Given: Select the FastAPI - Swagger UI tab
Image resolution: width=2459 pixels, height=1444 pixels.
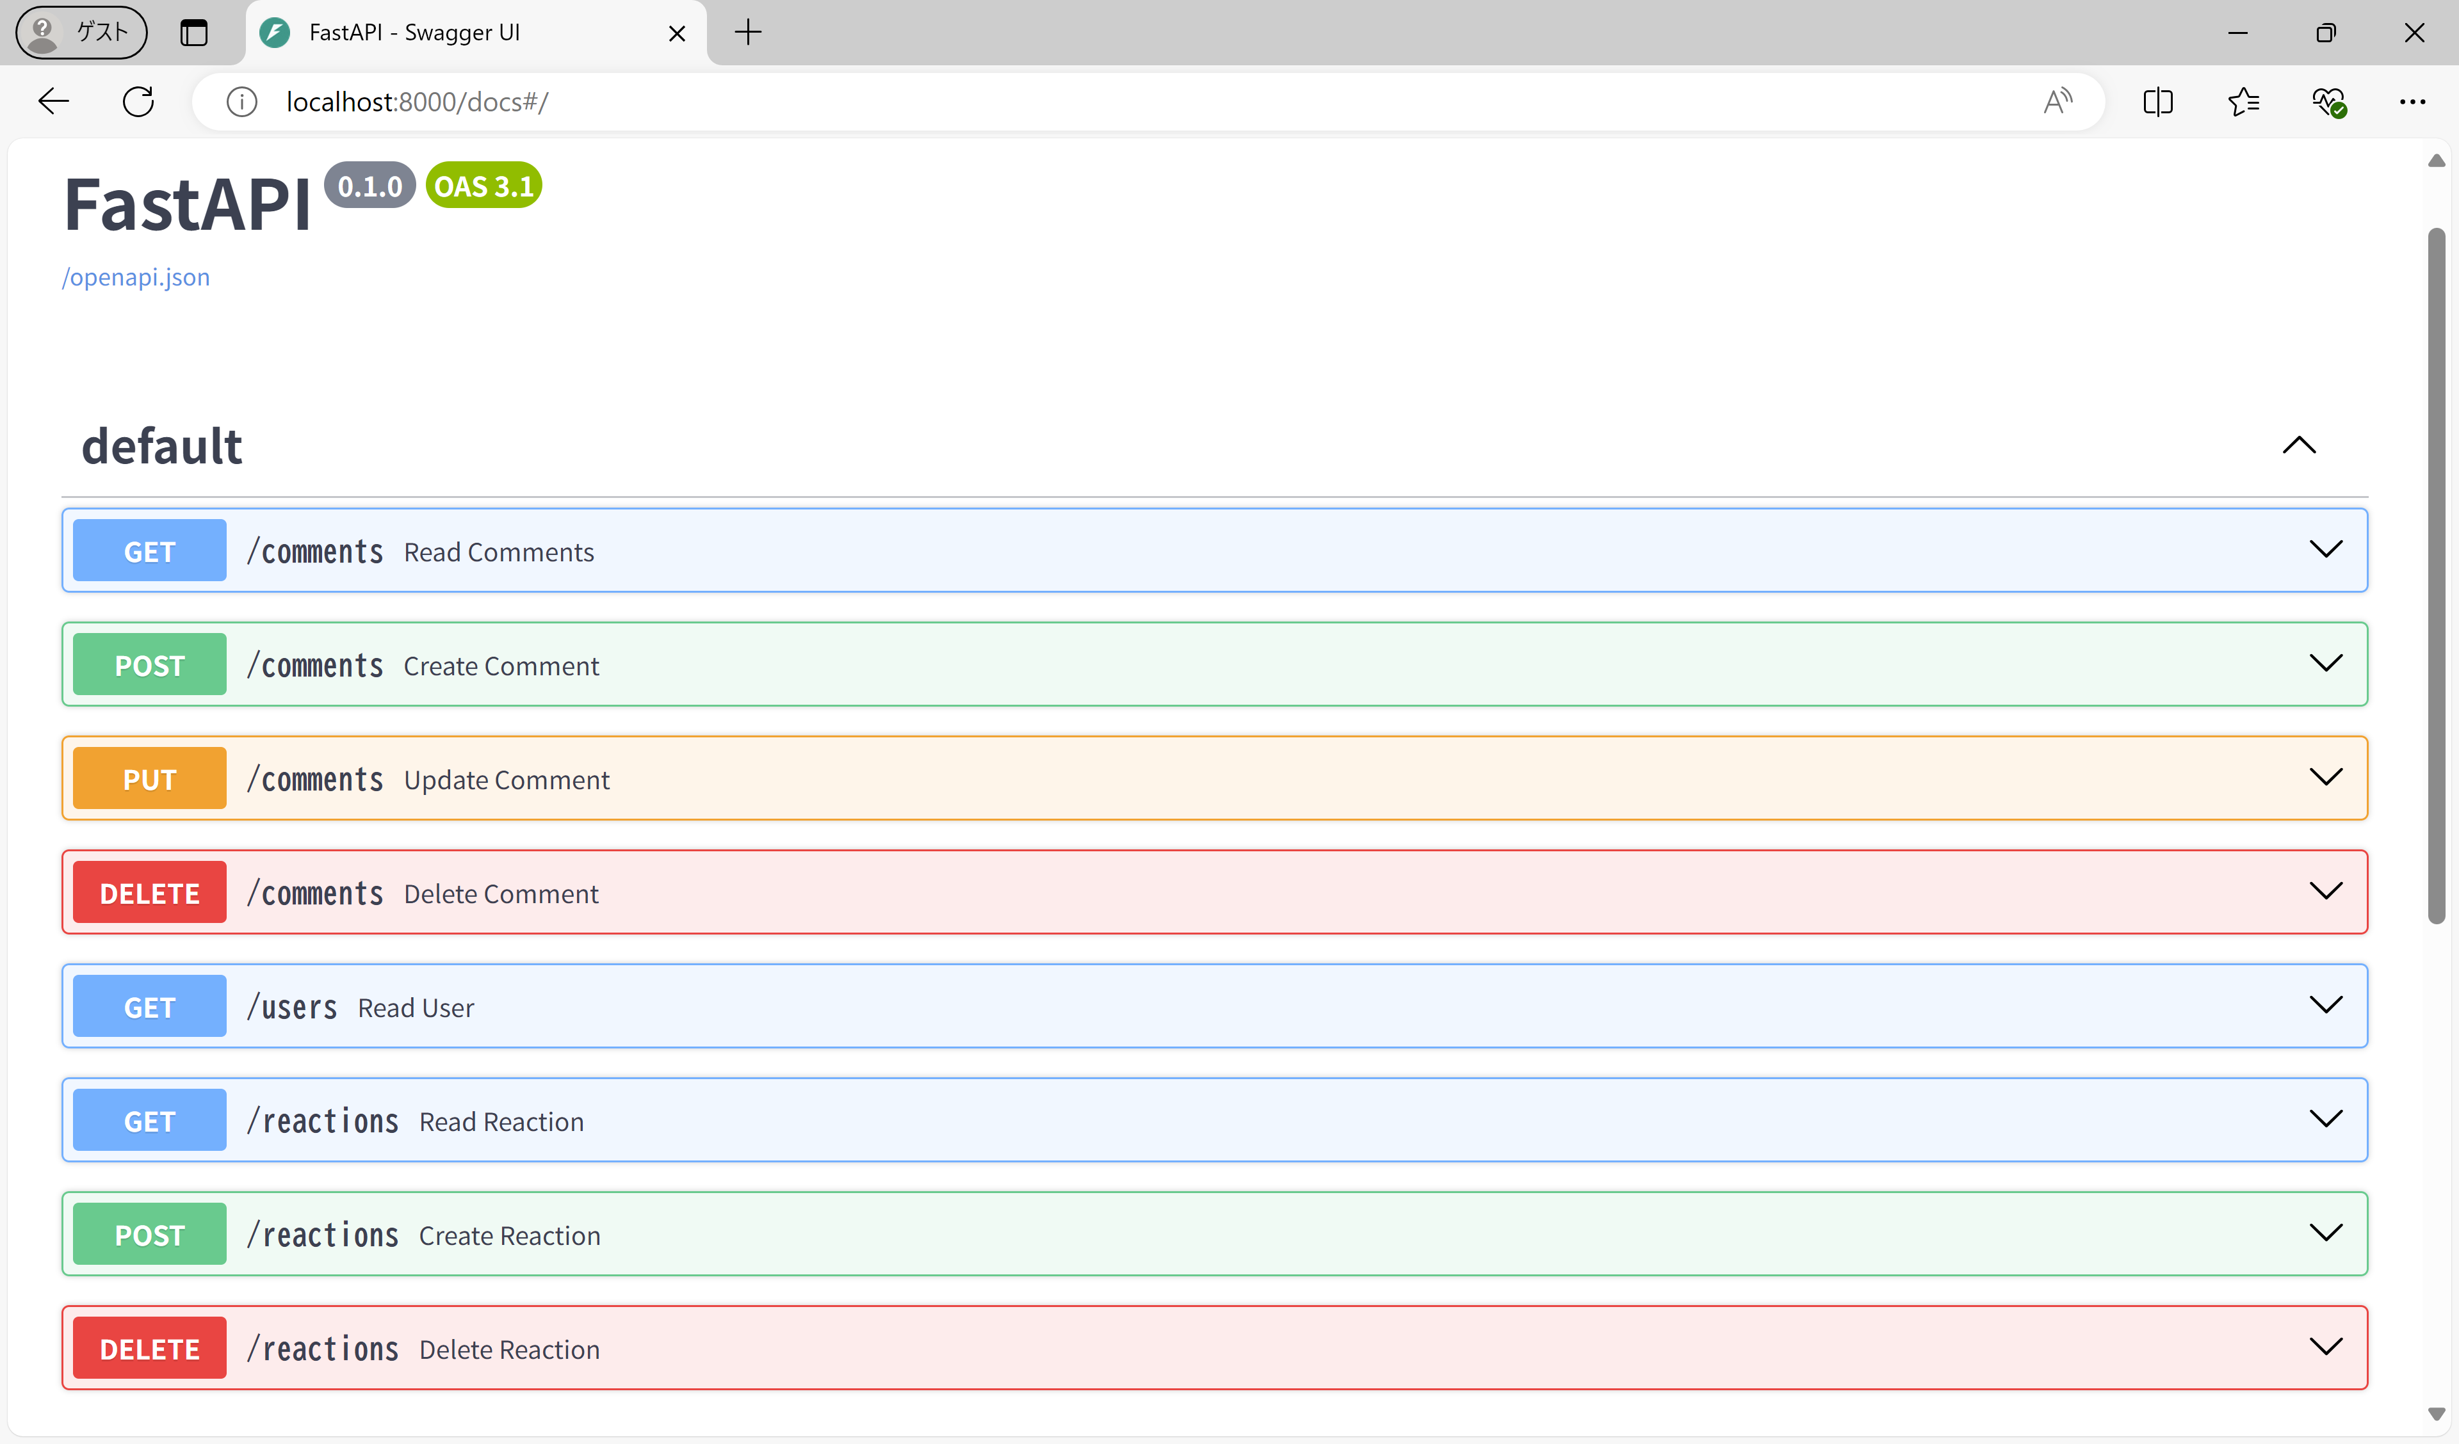Looking at the screenshot, I should point(477,33).
